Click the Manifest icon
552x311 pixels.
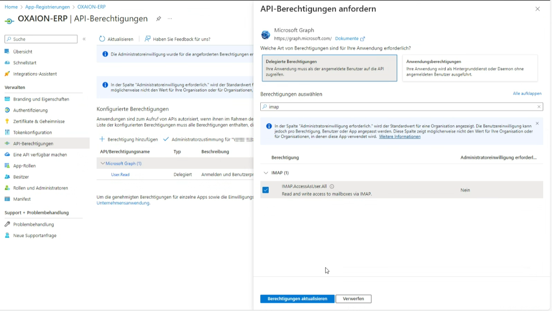7,199
